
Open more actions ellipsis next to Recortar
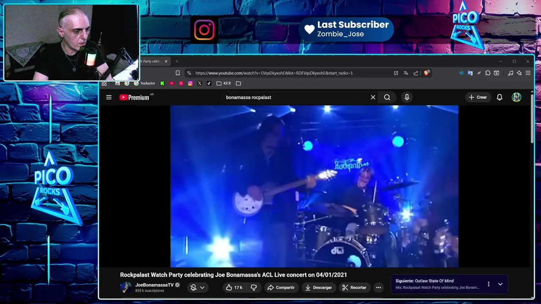coord(379,288)
